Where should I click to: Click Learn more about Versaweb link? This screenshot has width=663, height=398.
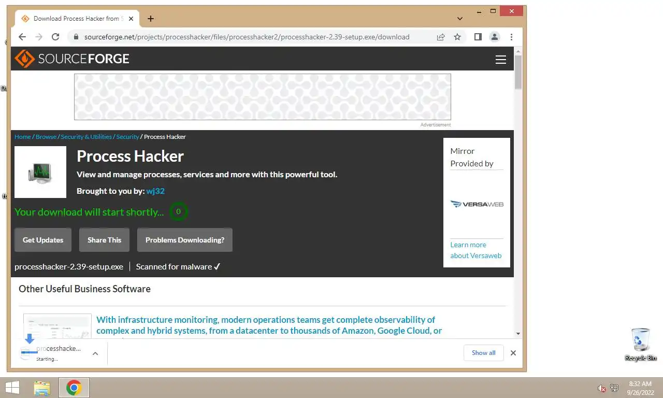pyautogui.click(x=476, y=250)
